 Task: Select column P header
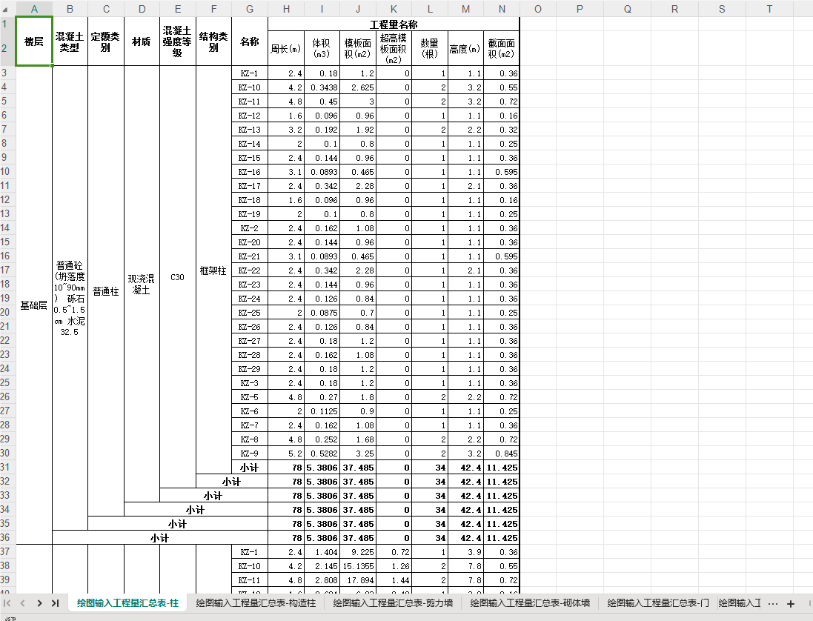click(x=580, y=9)
